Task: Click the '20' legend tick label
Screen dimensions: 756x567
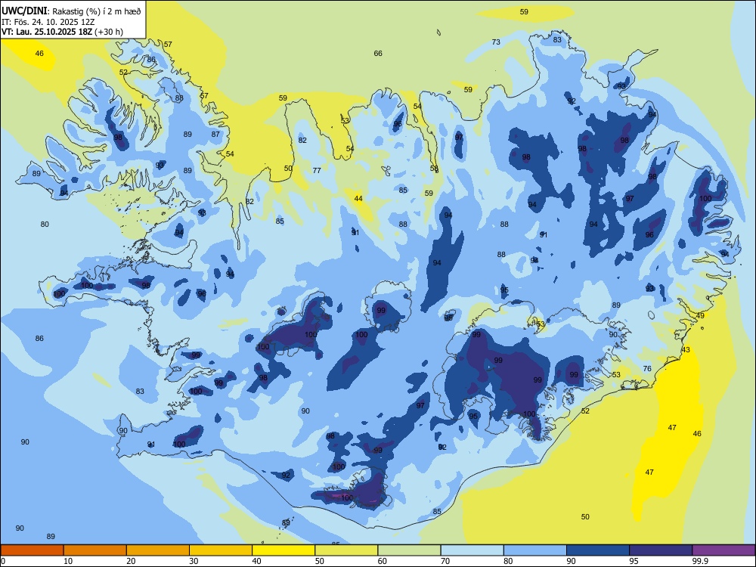Action: coord(131,561)
